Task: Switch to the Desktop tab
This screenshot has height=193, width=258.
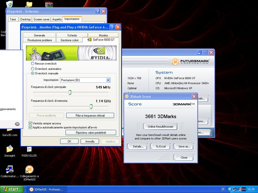Action: click(25, 19)
